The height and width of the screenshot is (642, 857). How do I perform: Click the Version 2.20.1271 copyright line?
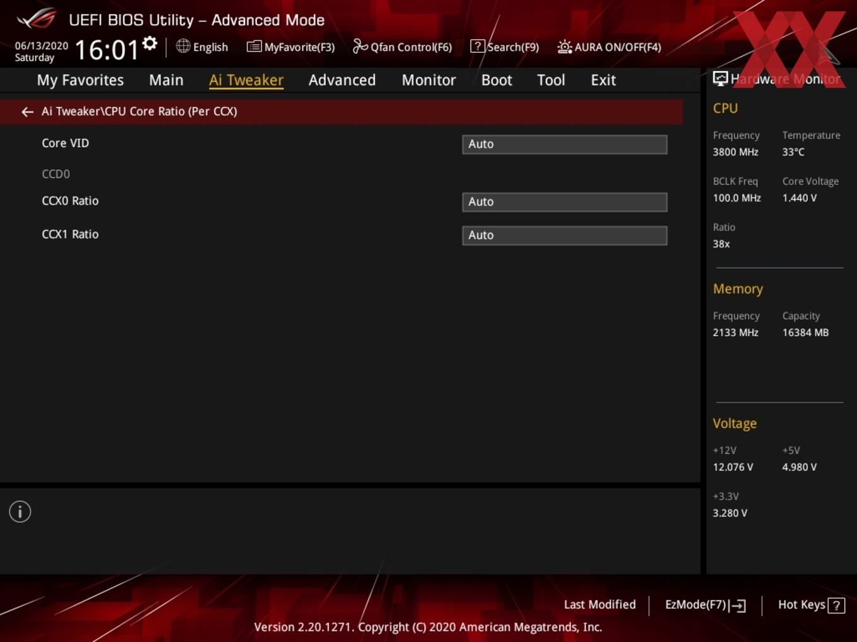coord(428,628)
